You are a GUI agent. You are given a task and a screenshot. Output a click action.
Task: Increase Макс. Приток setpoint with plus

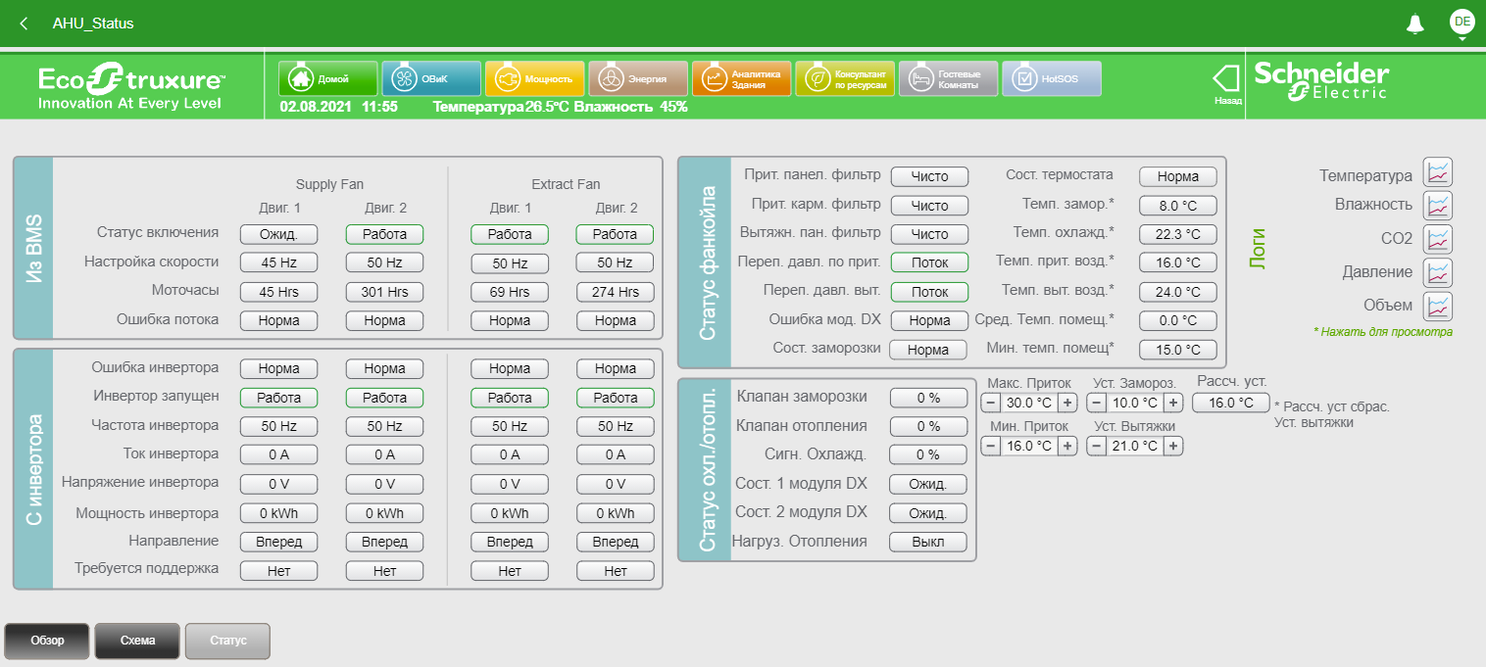pyautogui.click(x=1067, y=403)
